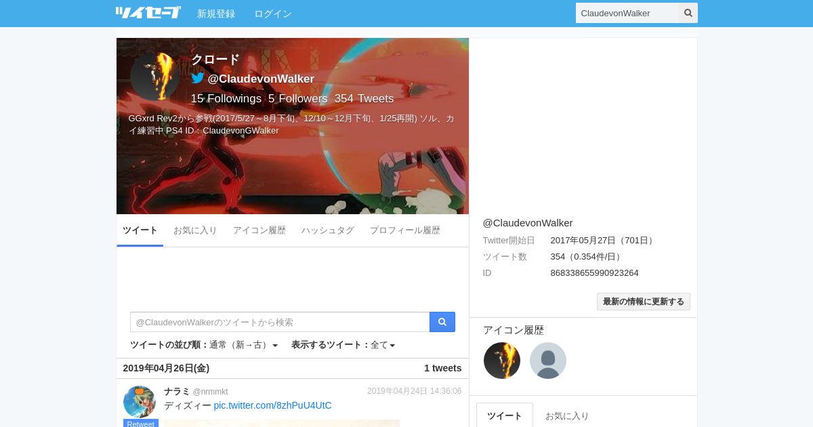Focus the tweet search input field
This screenshot has height=427, width=813.
pyautogui.click(x=280, y=322)
